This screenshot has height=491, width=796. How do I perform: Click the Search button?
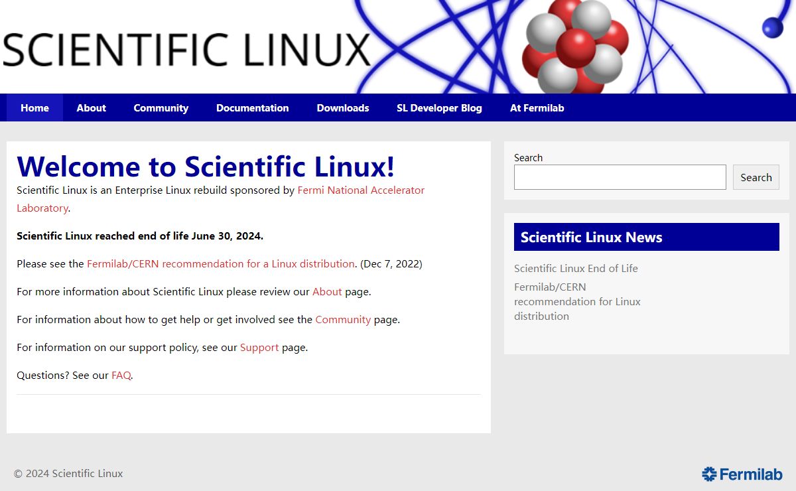(x=756, y=177)
